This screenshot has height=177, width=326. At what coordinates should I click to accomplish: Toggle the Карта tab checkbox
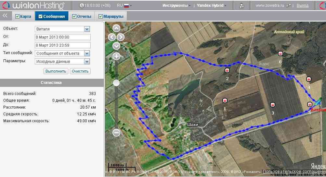click(x=18, y=17)
